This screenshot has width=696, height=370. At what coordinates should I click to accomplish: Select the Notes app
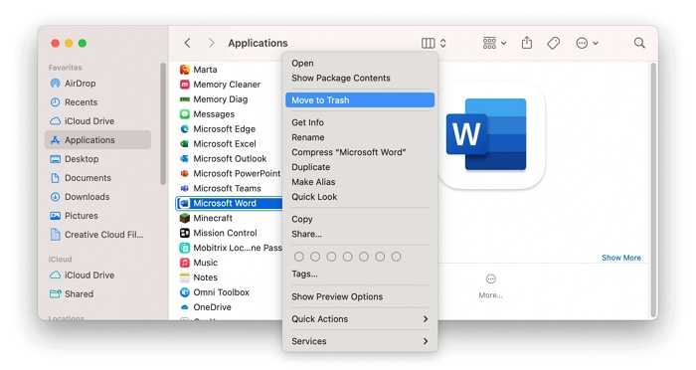(x=199, y=277)
